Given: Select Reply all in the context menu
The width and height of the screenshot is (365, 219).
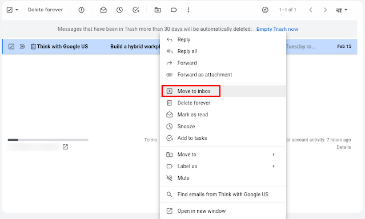Looking at the screenshot, I should tap(223, 51).
